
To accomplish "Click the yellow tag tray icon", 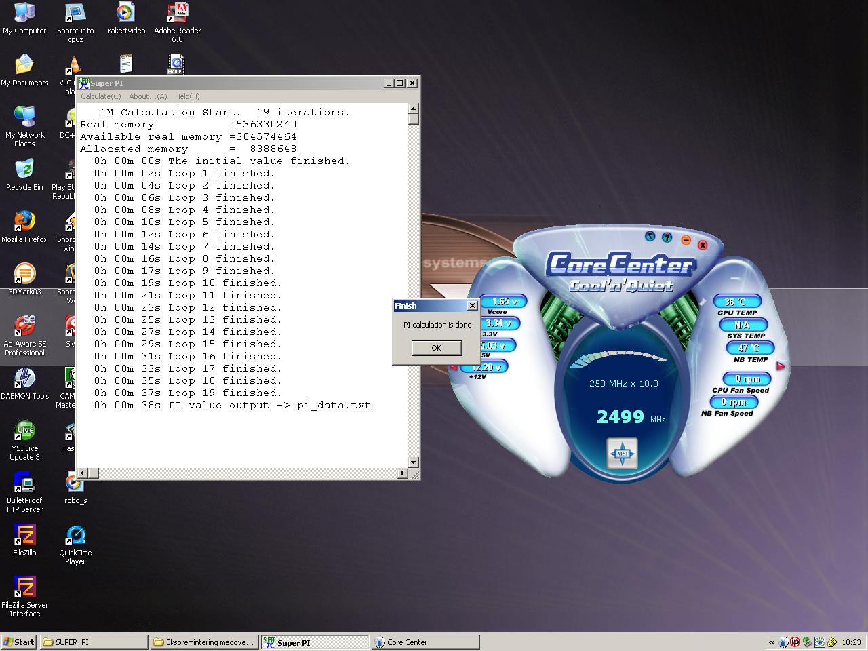I will [x=832, y=642].
